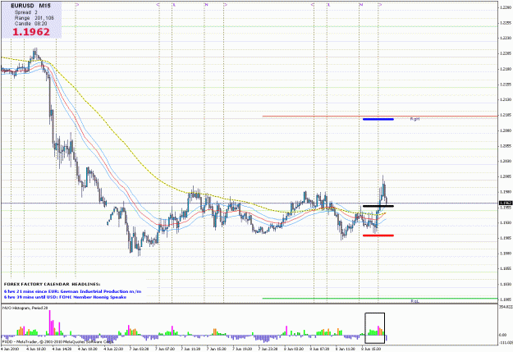Image resolution: width=513 pixels, height=352 pixels.
Task: Click the 1.2280 price axis label
Action: coord(506,7)
